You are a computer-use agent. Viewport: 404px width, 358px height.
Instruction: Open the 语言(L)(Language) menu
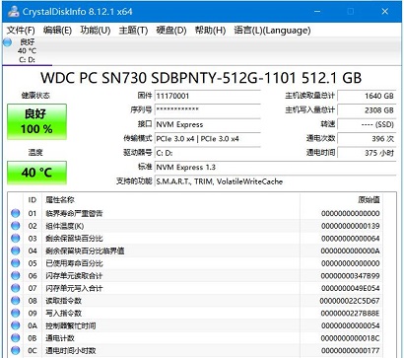pyautogui.click(x=272, y=31)
